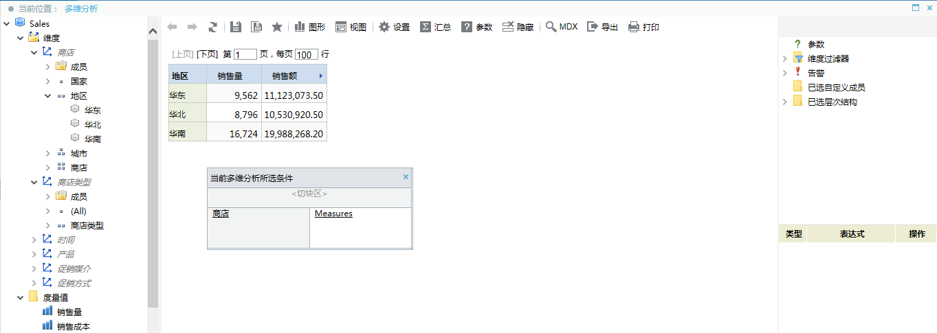This screenshot has height=333, width=937.
Task: Click the page number input field
Action: 245,54
